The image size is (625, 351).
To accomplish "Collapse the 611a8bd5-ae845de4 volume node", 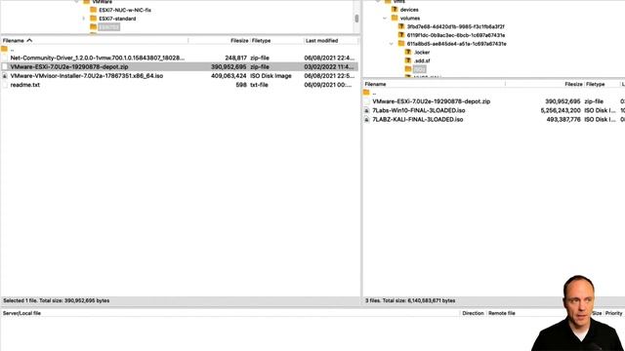I will tap(392, 44).
